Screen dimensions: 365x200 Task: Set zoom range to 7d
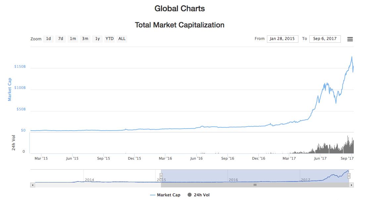click(x=61, y=39)
